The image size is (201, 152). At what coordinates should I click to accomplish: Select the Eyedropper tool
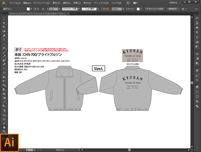(x=4, y=102)
